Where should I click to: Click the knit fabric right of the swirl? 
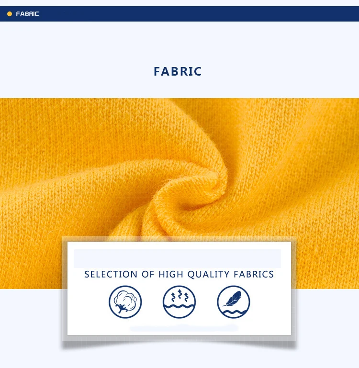click(293, 176)
